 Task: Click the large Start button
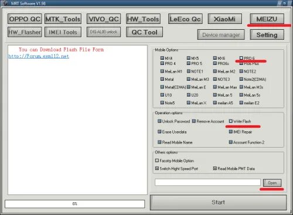coord(218,202)
